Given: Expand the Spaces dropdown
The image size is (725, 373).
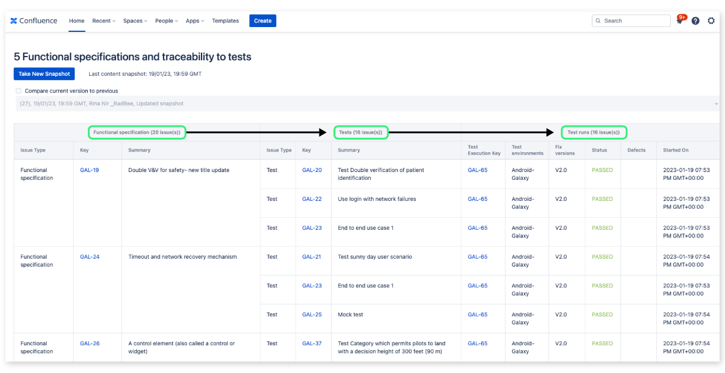Looking at the screenshot, I should tap(135, 20).
